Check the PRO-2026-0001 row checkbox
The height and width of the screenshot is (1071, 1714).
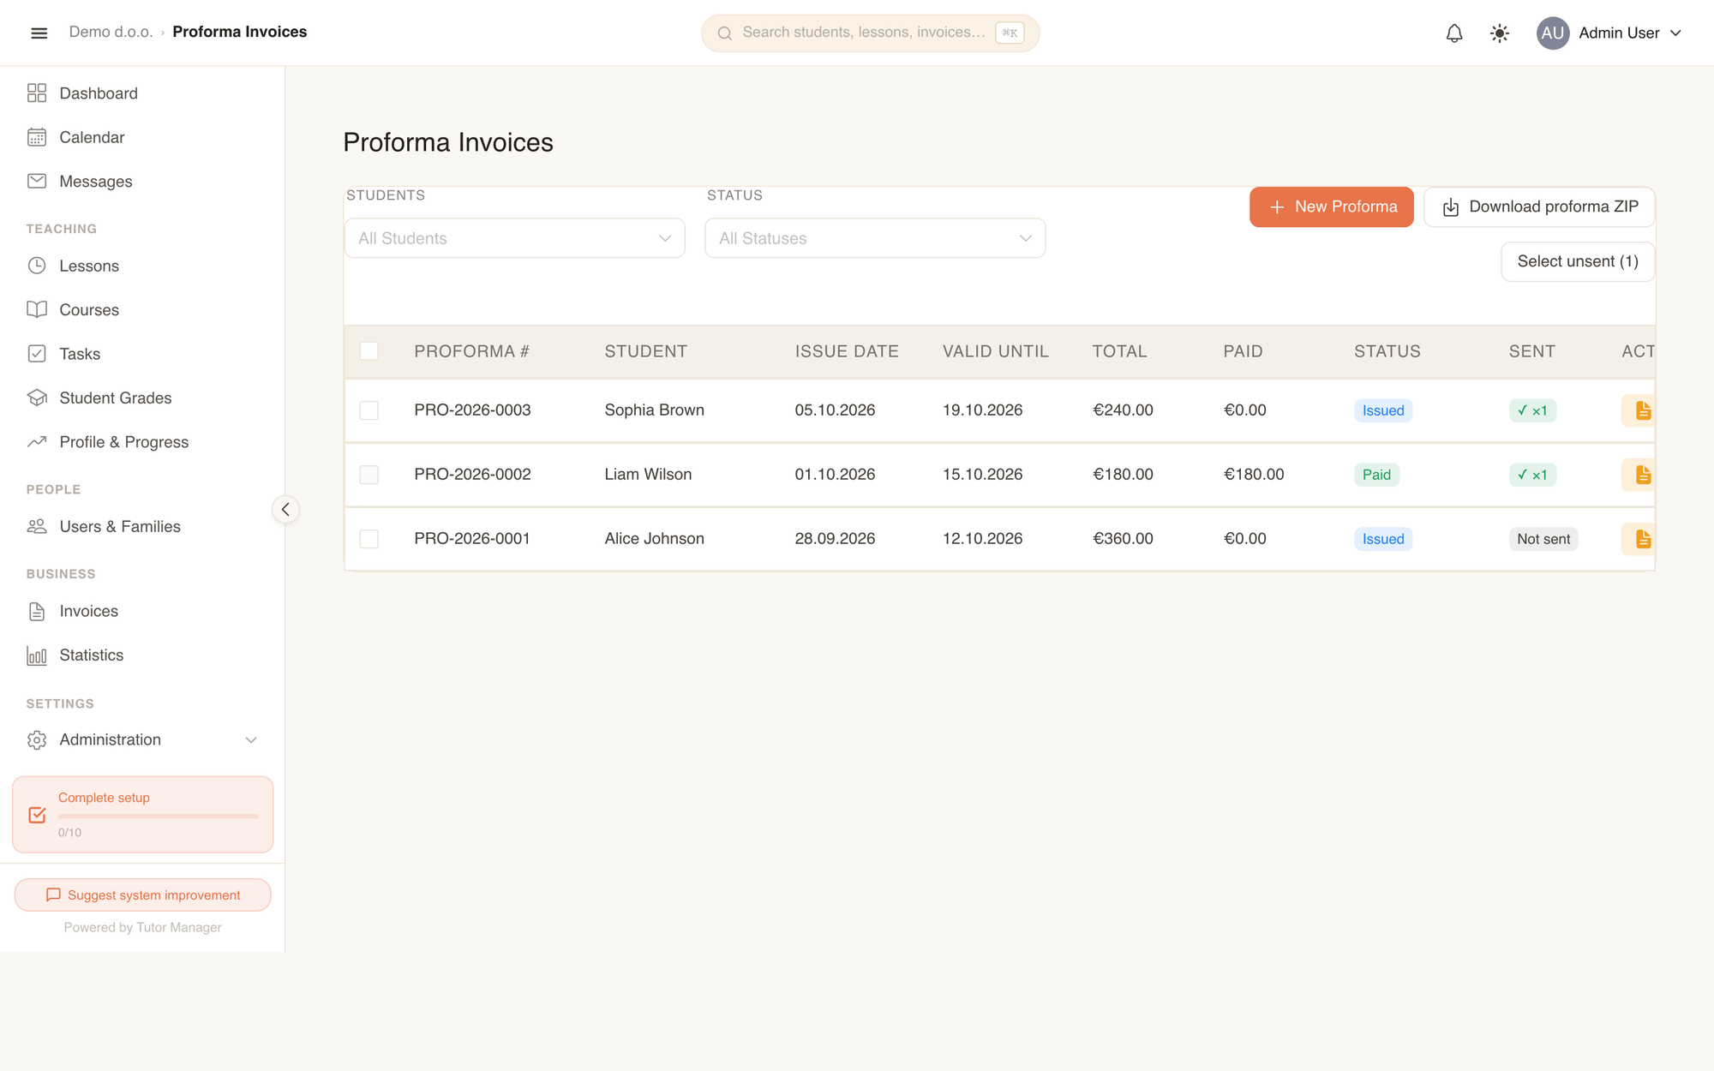[369, 539]
